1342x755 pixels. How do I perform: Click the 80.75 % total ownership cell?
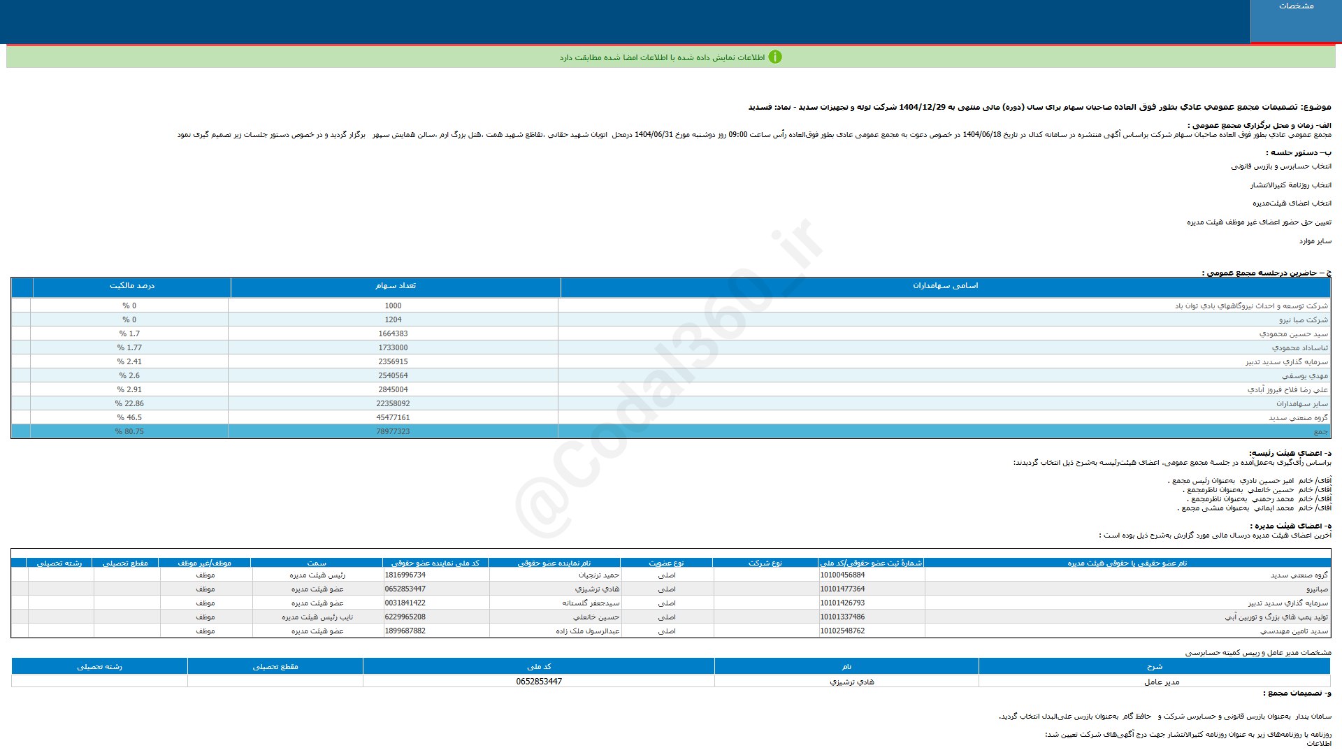click(129, 431)
